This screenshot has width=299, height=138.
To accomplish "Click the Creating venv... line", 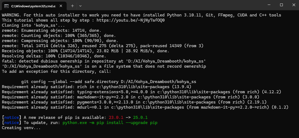I will tap(21, 128).
